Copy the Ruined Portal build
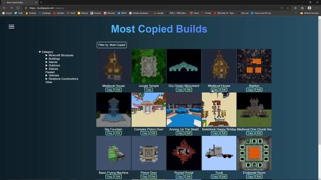Screen dimensions: 321x180 (x=180, y=176)
